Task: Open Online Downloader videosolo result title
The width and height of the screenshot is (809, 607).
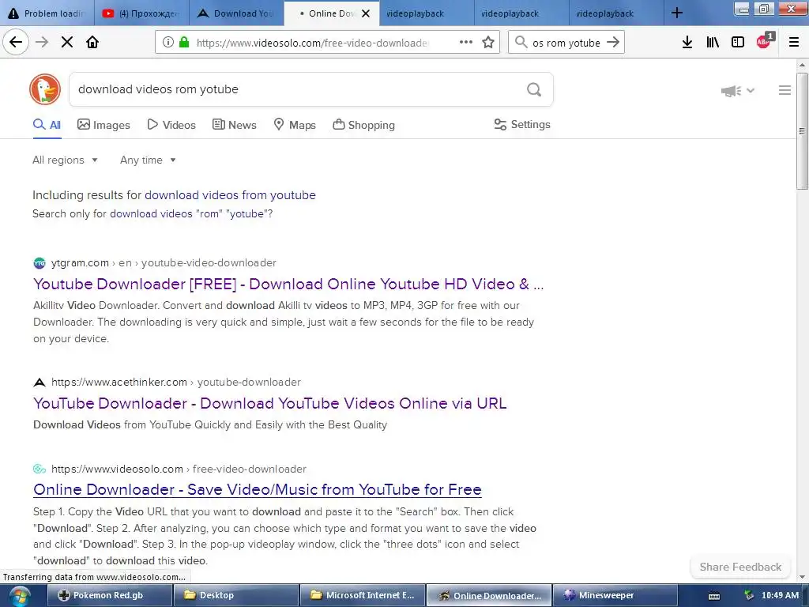Action: click(258, 489)
